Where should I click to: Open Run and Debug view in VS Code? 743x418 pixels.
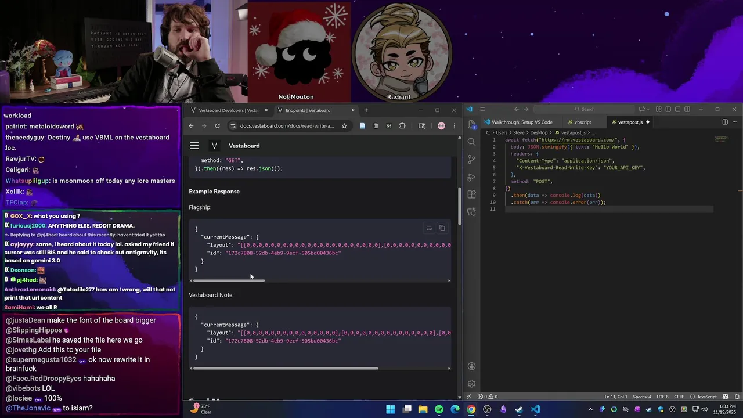[471, 177]
